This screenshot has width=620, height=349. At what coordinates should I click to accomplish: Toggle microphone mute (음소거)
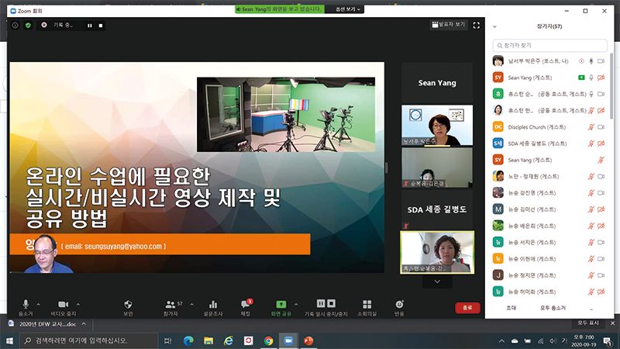coord(26,305)
